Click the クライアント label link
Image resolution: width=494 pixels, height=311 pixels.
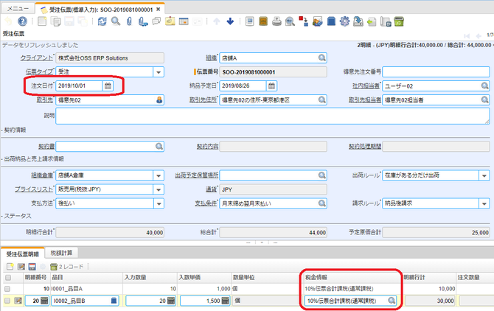pyautogui.click(x=37, y=58)
